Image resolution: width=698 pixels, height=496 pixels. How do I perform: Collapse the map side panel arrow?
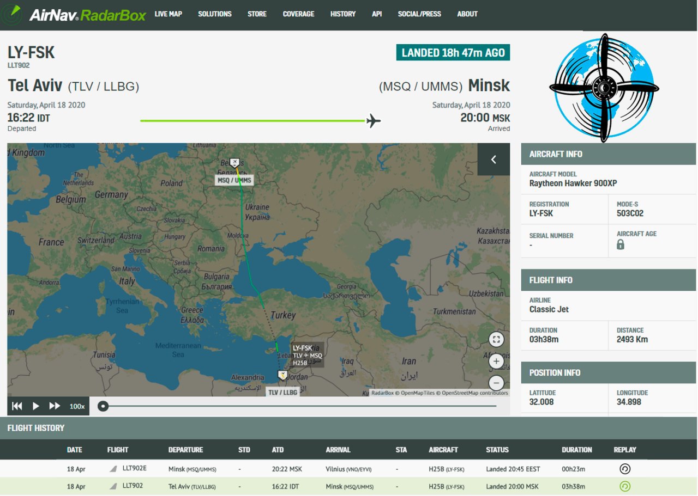(x=494, y=160)
